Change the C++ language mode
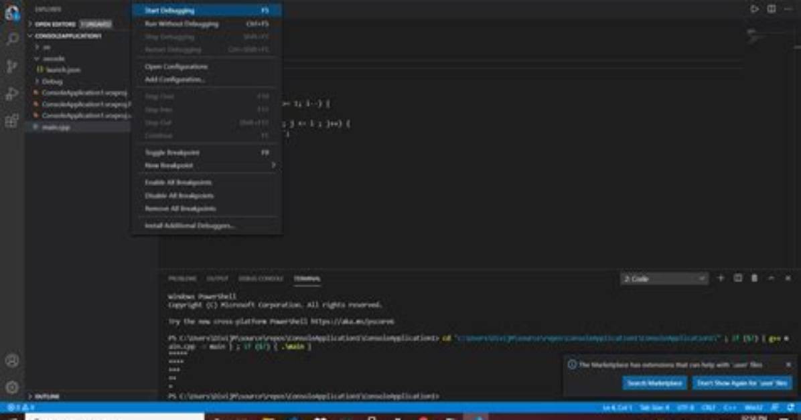Viewport: 801px width, 420px height. 731,407
